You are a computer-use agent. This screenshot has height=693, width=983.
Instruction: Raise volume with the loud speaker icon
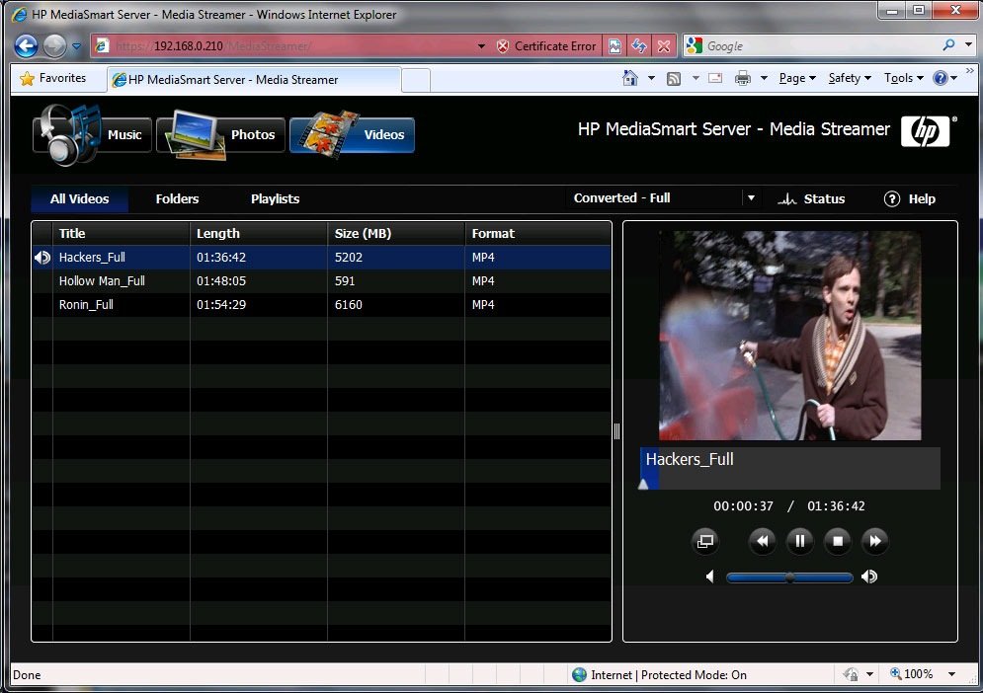(869, 577)
